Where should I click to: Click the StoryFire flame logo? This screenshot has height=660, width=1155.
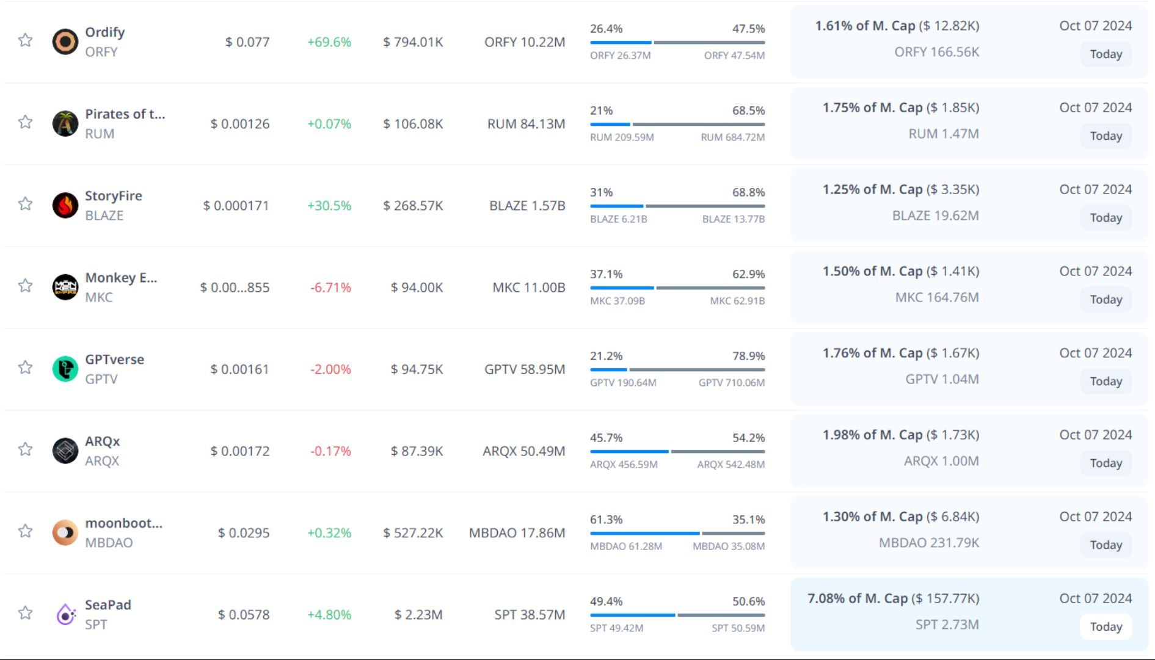tap(65, 205)
